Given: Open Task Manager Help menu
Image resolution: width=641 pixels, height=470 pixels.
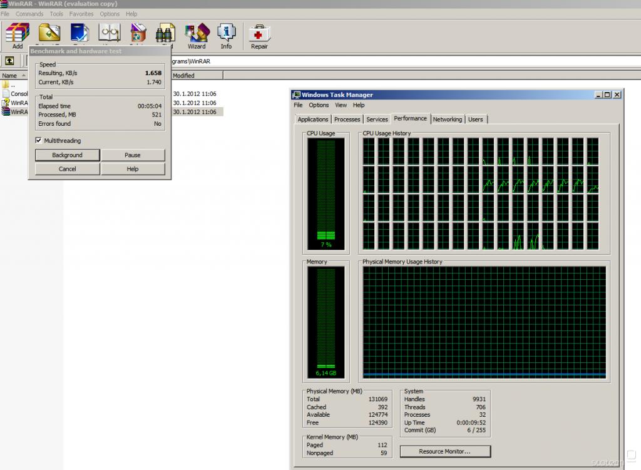Looking at the screenshot, I should pos(359,105).
